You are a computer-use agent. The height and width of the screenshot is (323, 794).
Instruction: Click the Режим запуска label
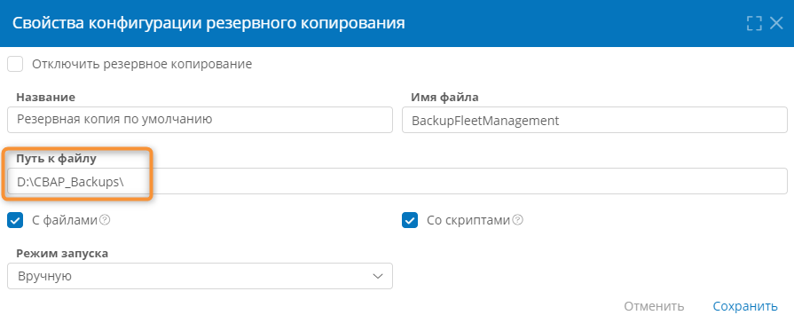[62, 254]
